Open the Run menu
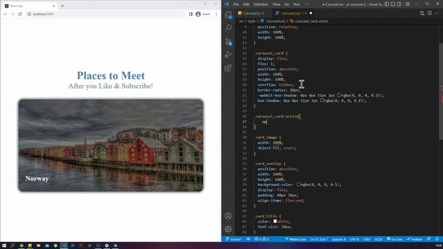Image resolution: width=443 pixels, height=249 pixels. point(297,4)
